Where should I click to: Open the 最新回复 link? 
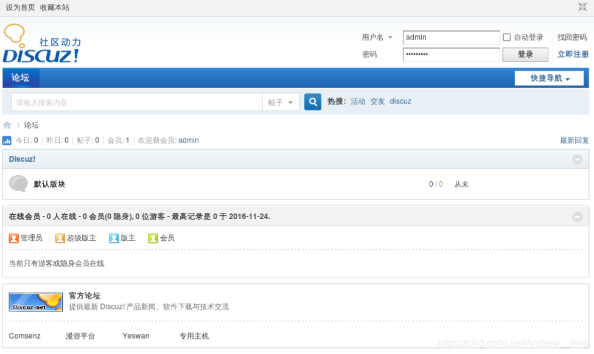[575, 141]
